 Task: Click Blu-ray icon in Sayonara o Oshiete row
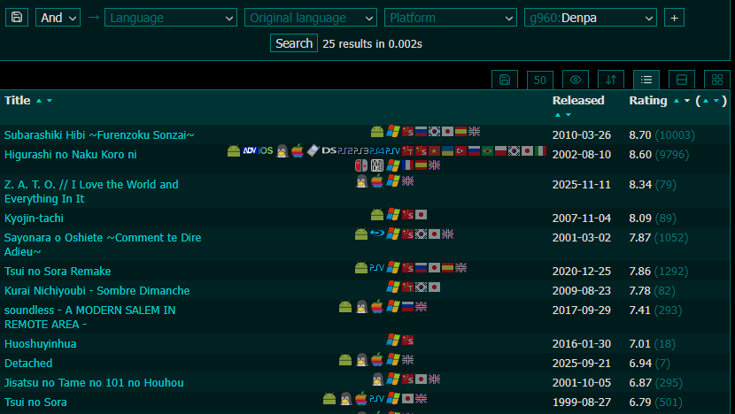pyautogui.click(x=377, y=234)
